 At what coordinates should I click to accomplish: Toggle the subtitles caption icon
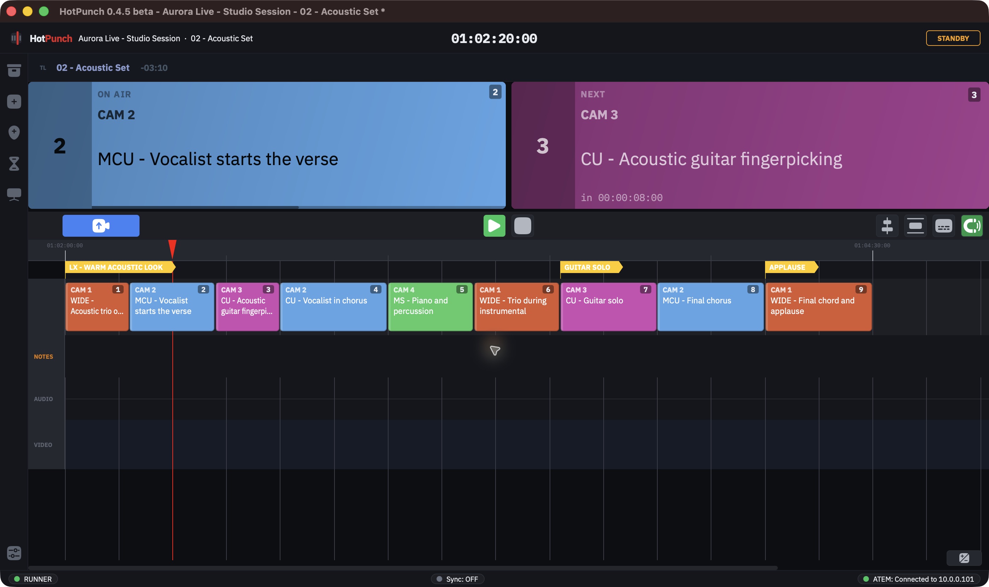tap(943, 226)
